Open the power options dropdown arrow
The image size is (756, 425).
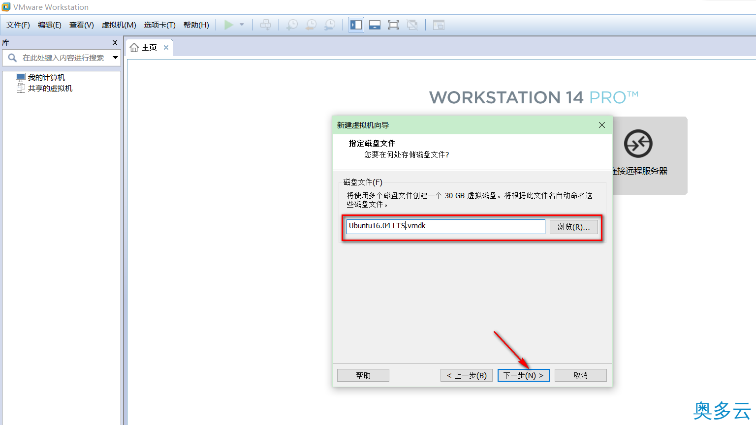(242, 25)
